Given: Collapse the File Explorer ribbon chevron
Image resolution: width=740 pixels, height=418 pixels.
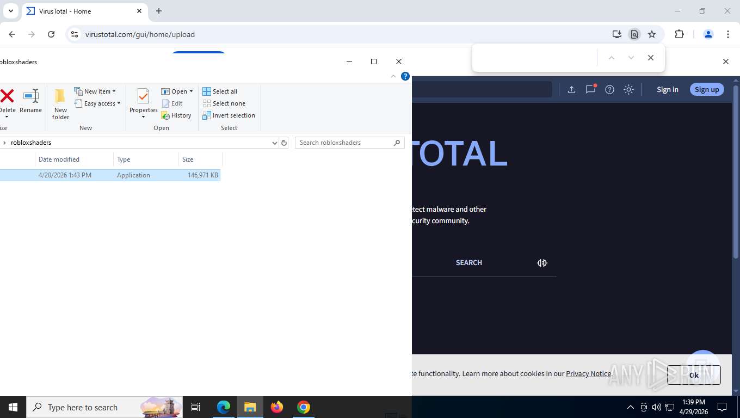Looking at the screenshot, I should 393,76.
